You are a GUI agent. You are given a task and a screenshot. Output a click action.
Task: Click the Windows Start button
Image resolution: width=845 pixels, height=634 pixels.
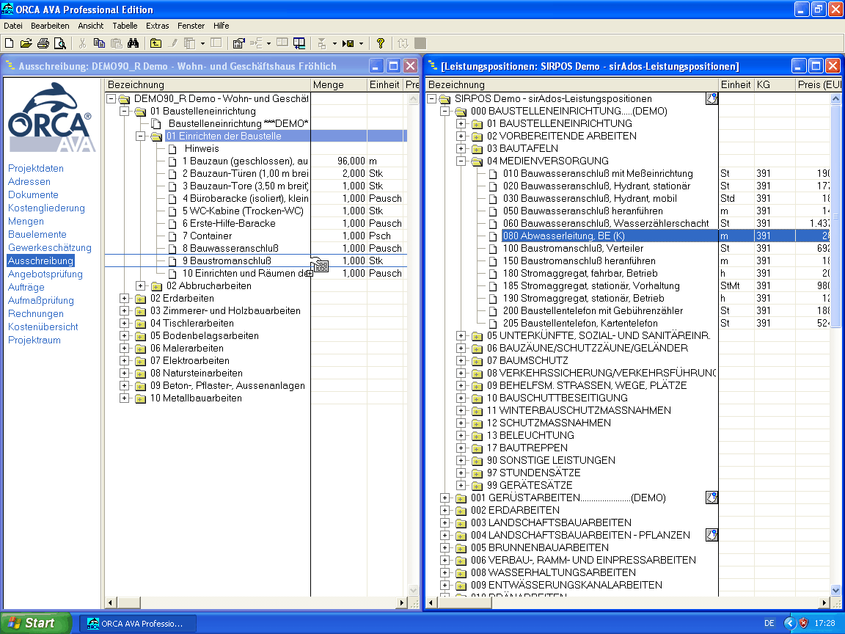tap(36, 623)
